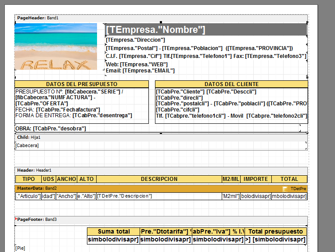
Task: Click the DATOS DEL PRESUPUESTO heading
Action: click(82, 84)
